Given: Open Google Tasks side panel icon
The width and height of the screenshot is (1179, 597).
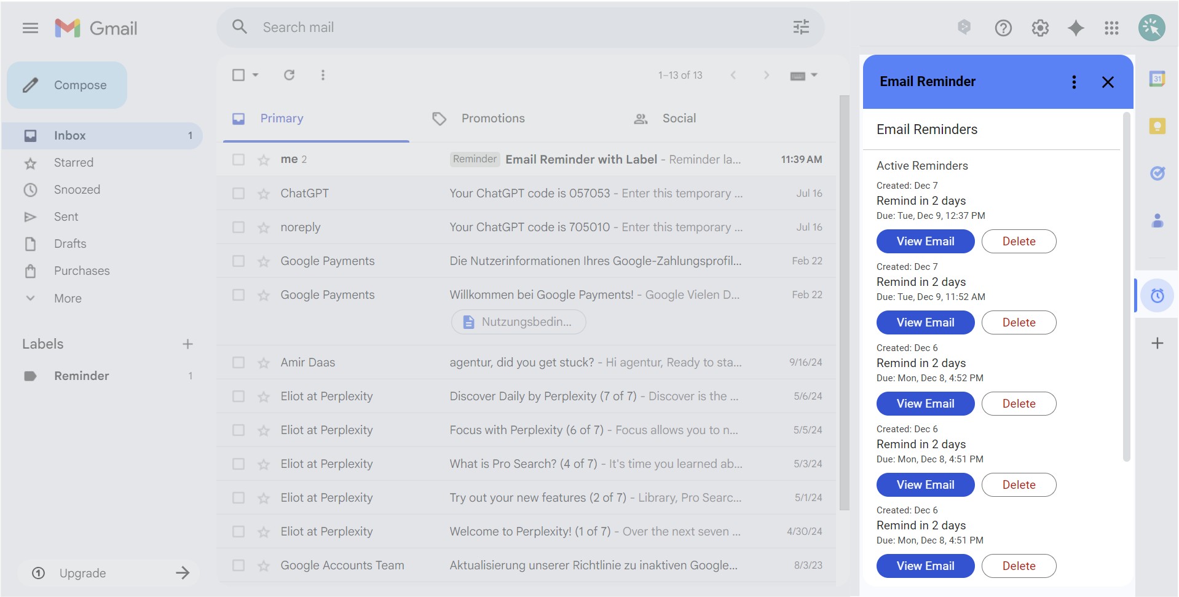Looking at the screenshot, I should (x=1157, y=173).
